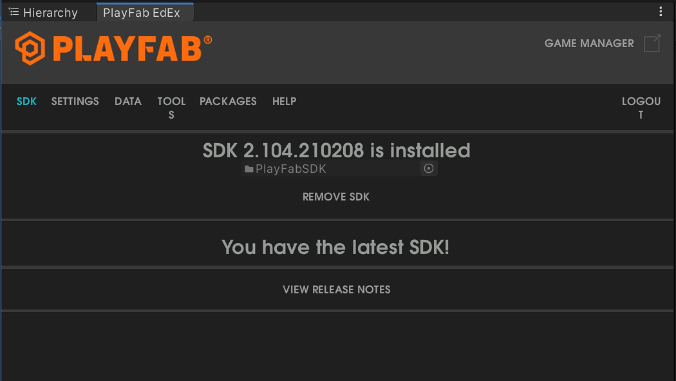Viewport: 676px width, 381px height.
Task: Click the folder icon beside PlayFabSDK
Action: pyautogui.click(x=249, y=170)
